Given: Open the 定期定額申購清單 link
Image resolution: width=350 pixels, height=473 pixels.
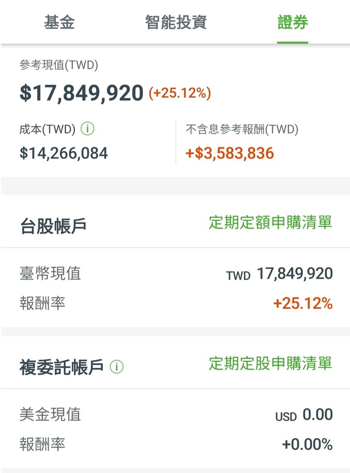Looking at the screenshot, I should 270,222.
